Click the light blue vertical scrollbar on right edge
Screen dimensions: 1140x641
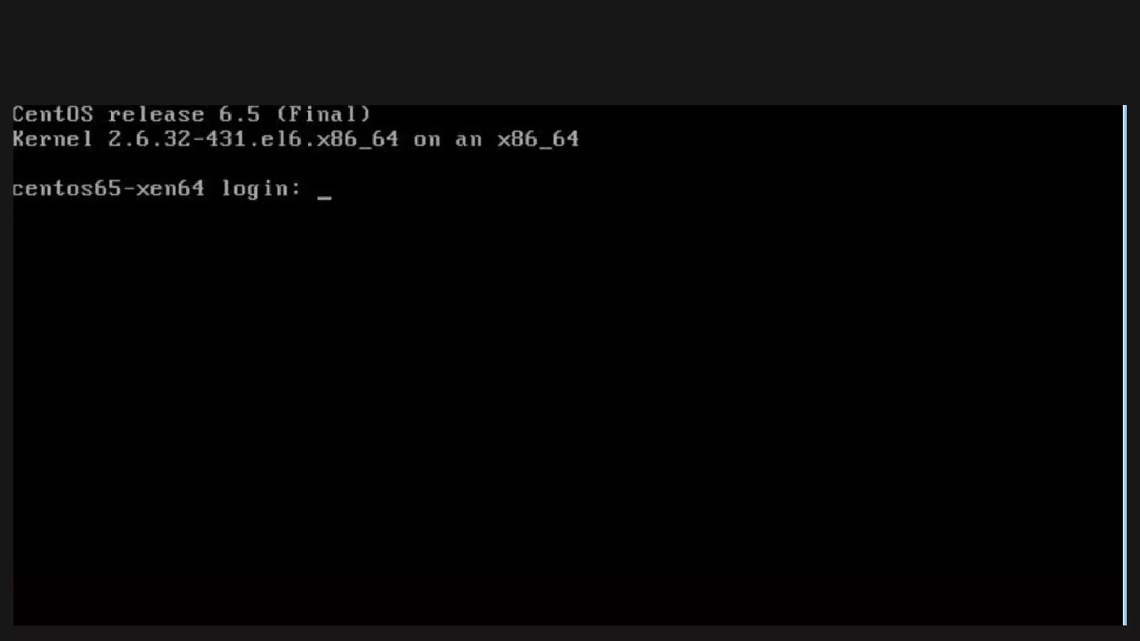click(x=1124, y=365)
